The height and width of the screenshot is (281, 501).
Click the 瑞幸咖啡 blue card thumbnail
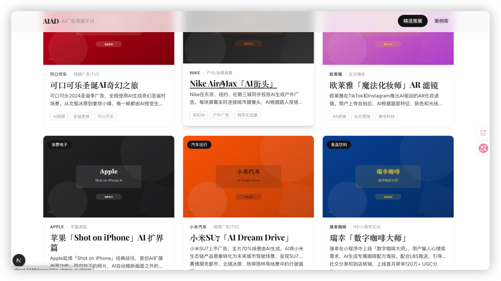click(x=388, y=177)
